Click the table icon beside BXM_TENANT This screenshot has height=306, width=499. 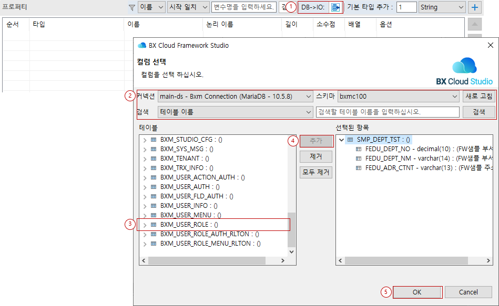(152, 158)
